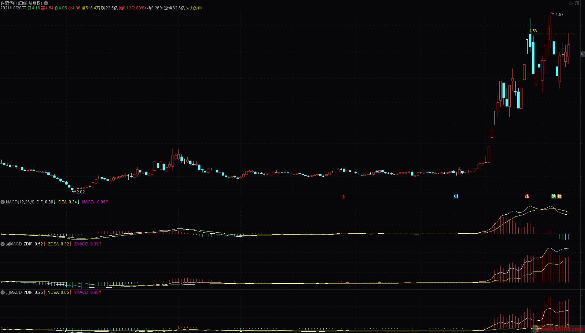Open the orange 榜 ranking marker
The width and height of the screenshot is (585, 333).
[x=559, y=196]
